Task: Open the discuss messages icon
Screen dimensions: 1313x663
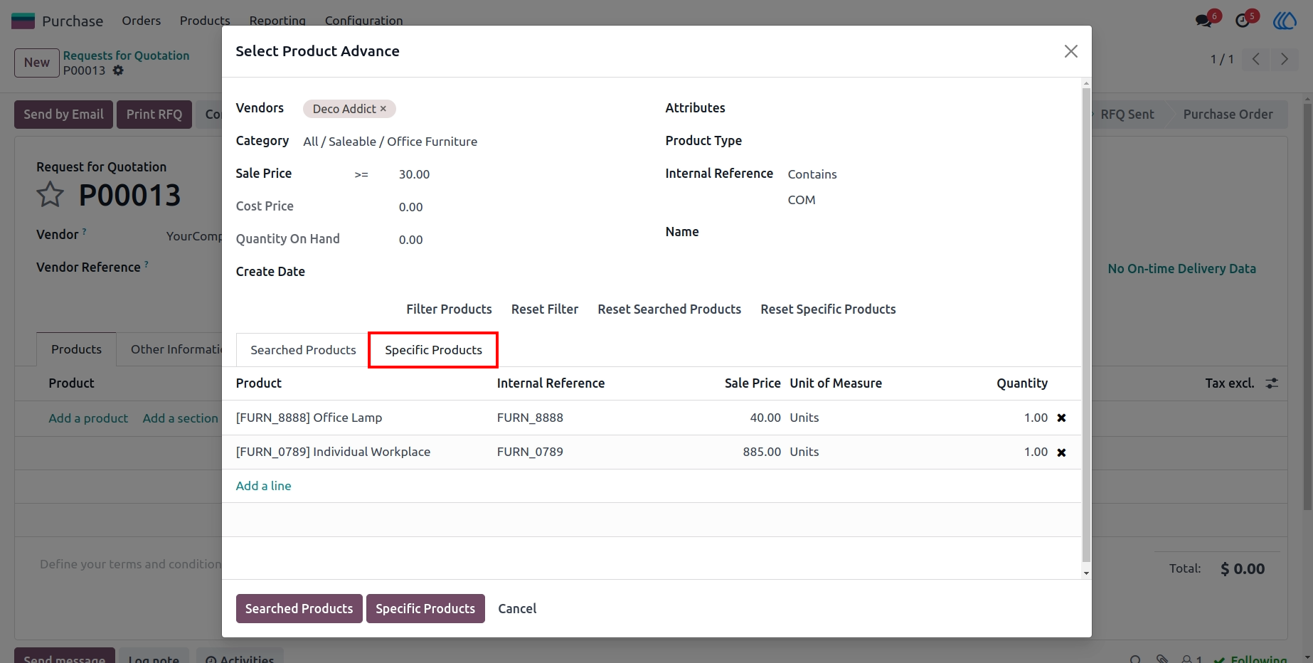Action: (1204, 20)
